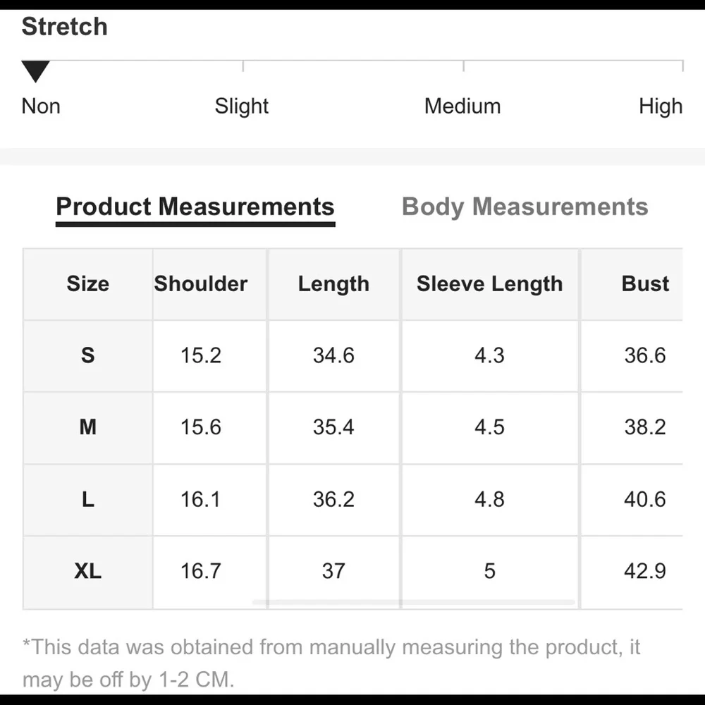
Task: Click the Medium stretch label
Action: [462, 106]
